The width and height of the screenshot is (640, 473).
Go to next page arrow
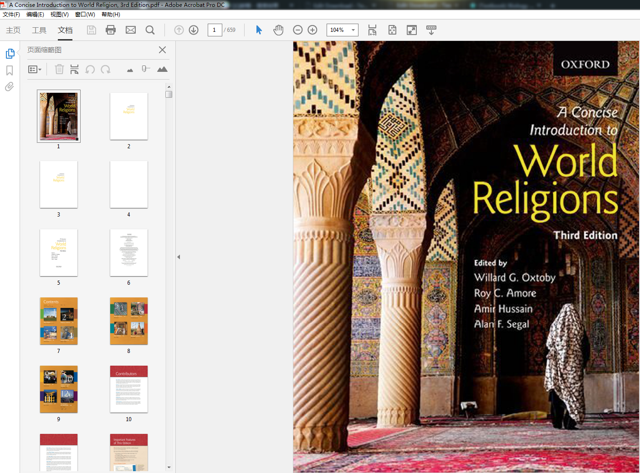194,30
